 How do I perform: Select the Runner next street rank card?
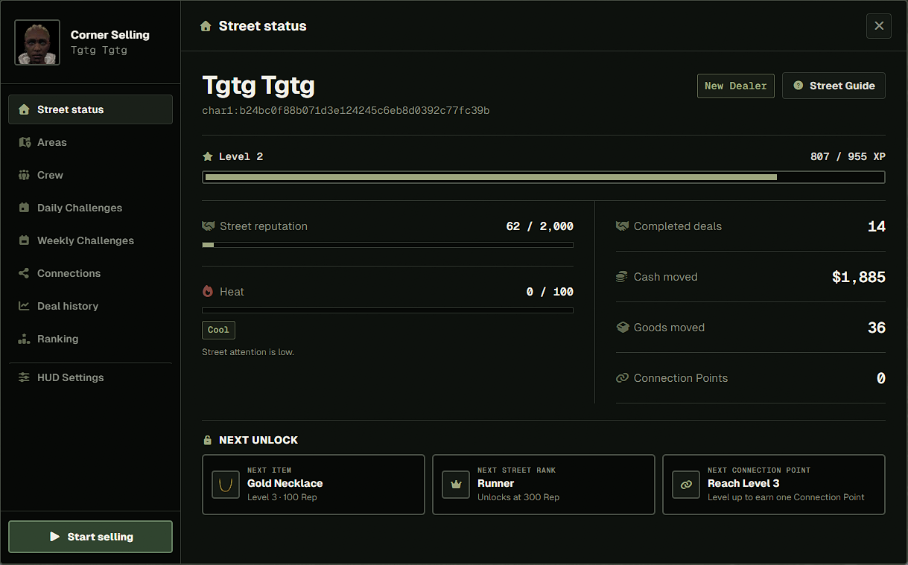coord(544,485)
